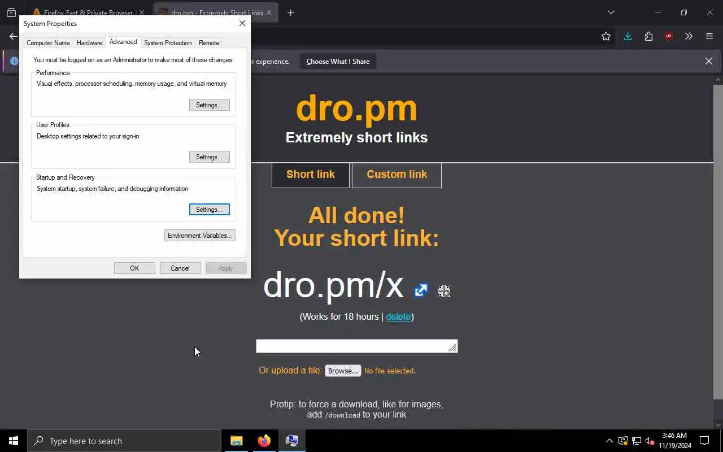Open the Extensions puzzle icon
The height and width of the screenshot is (452, 723).
[648, 36]
